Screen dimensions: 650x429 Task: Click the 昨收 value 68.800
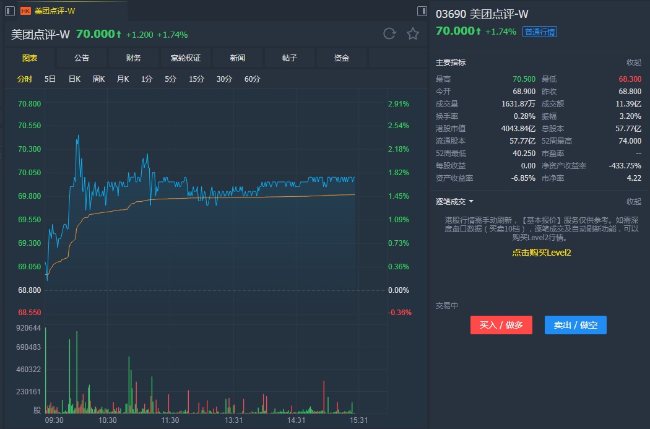point(630,91)
